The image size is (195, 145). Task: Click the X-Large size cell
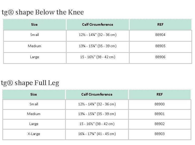pyautogui.click(x=34, y=134)
